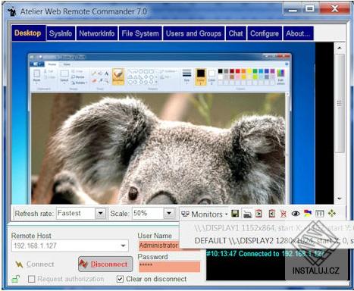The width and height of the screenshot is (354, 291).
Task: Click the remote desktop scrollbar down arrow
Action: pos(340,199)
